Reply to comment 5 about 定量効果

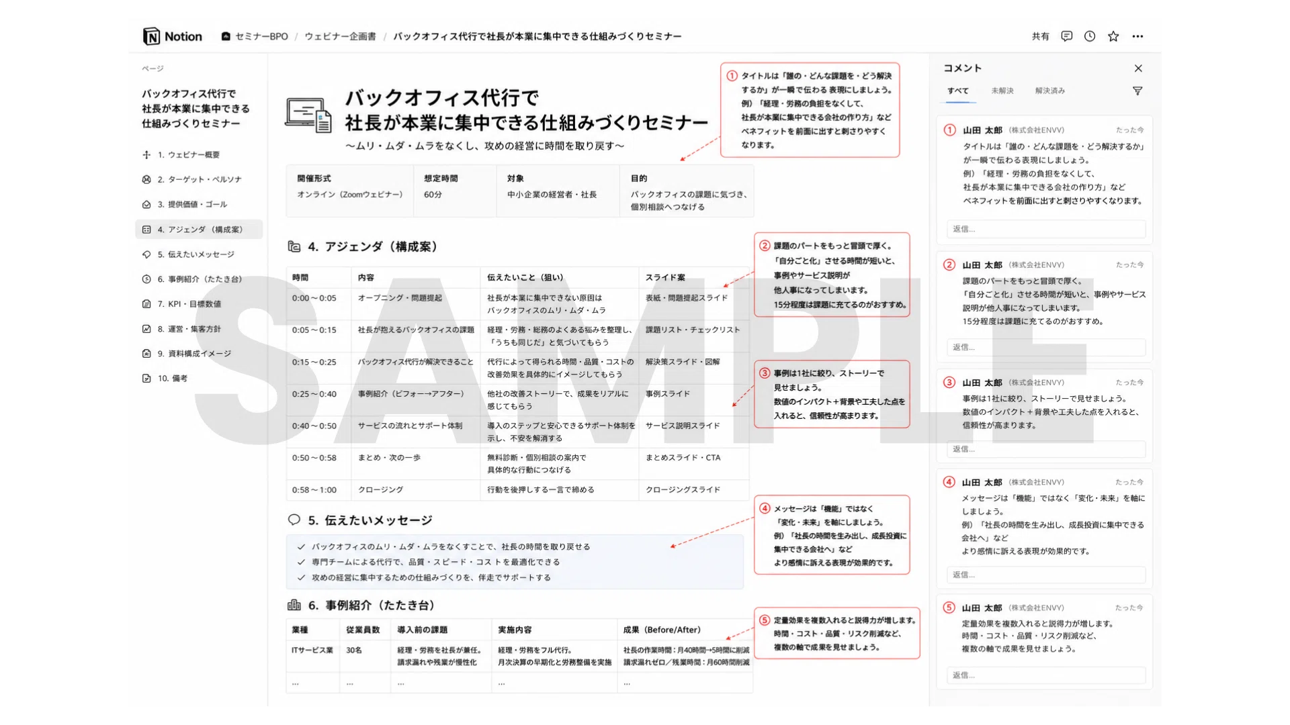pyautogui.click(x=1045, y=675)
